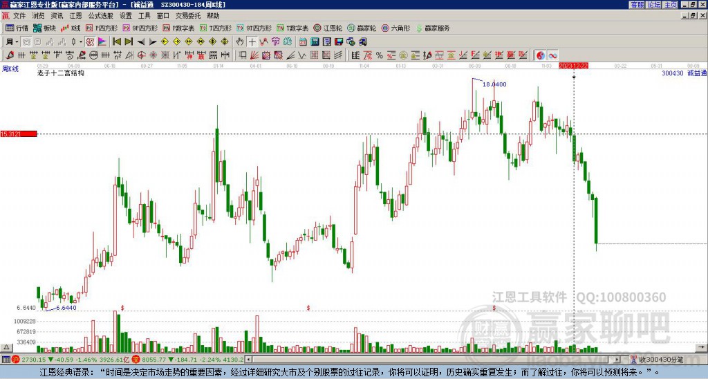708x379 pixels.
Task: Expand the 月 period dropdown arrow
Action: tap(17, 42)
